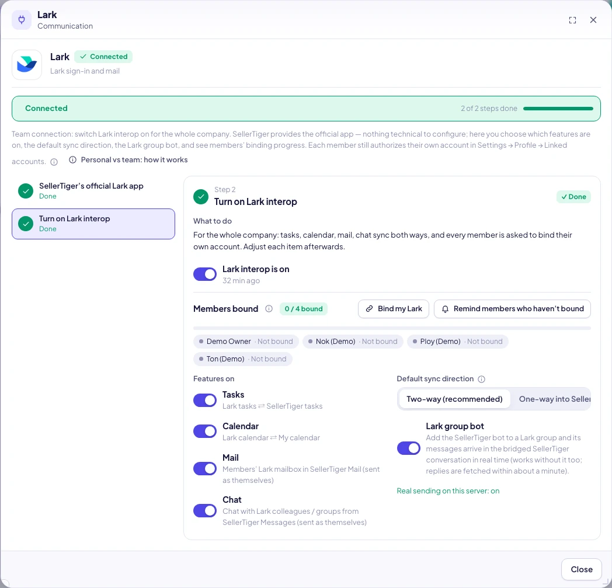The image size is (612, 588).
Task: Close the Lark dialog with the X
Action: coord(593,20)
